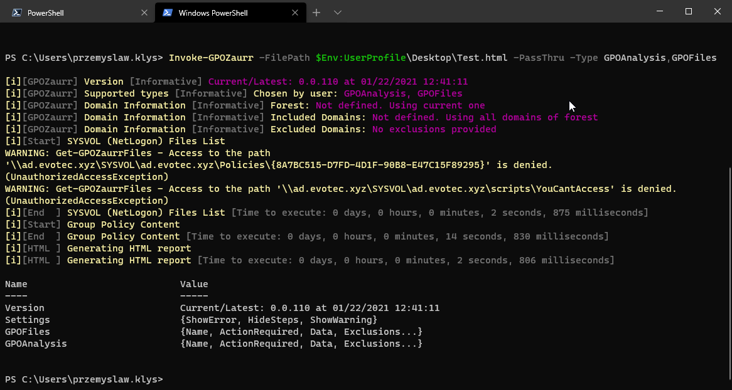Expand the new tab profile dropdown
This screenshot has height=390, width=732.
click(x=338, y=13)
